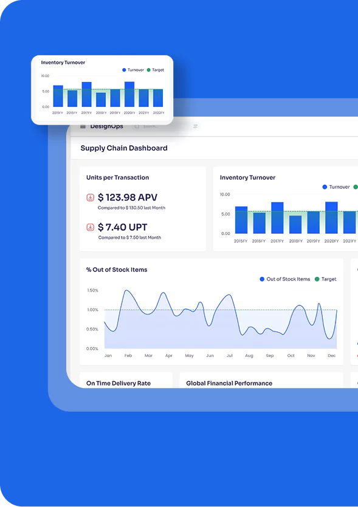Click the Feb label on Out of Stock axis
The width and height of the screenshot is (358, 507).
(x=128, y=355)
